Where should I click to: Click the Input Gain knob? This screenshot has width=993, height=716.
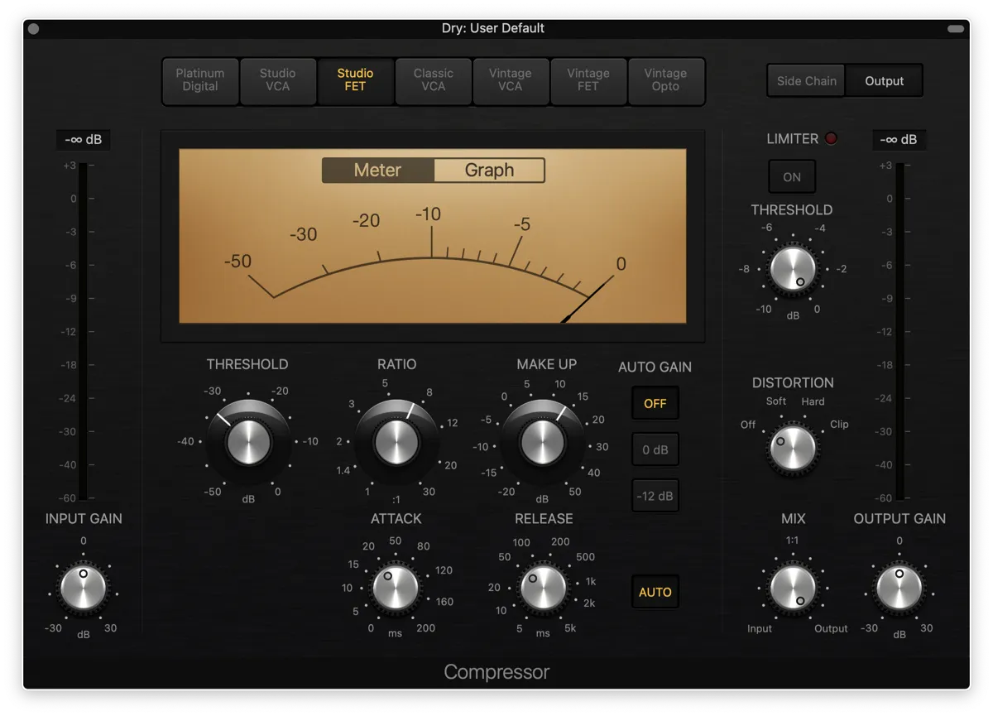pos(84,588)
